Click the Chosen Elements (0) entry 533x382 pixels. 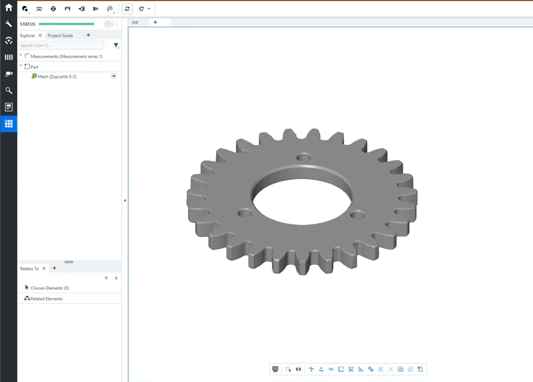click(x=49, y=288)
